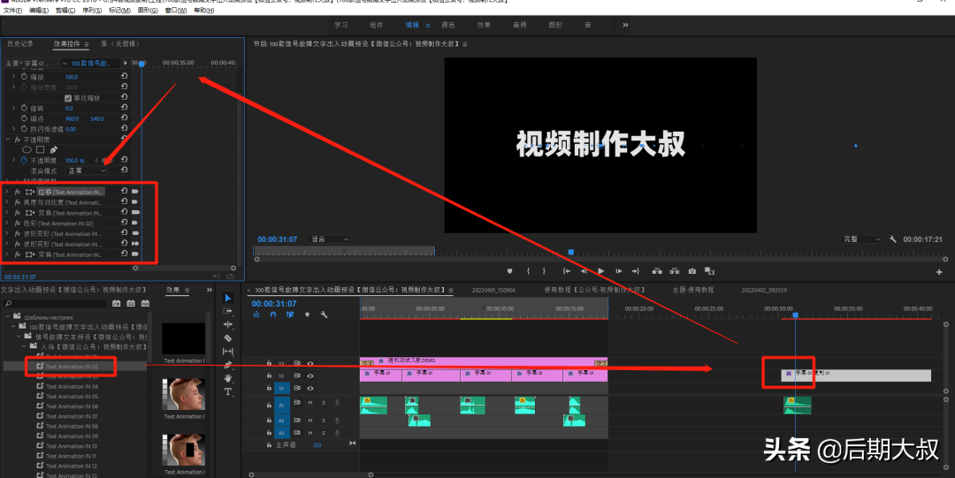Open the 窗口(W) menu

(x=176, y=11)
